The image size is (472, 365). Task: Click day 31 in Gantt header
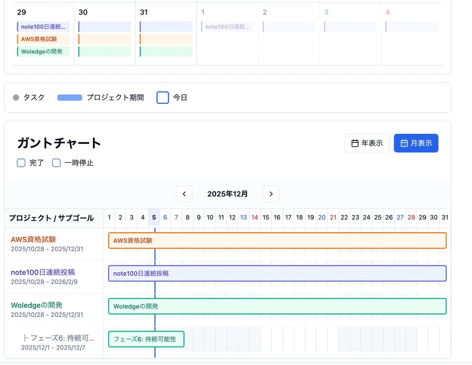pyautogui.click(x=445, y=217)
